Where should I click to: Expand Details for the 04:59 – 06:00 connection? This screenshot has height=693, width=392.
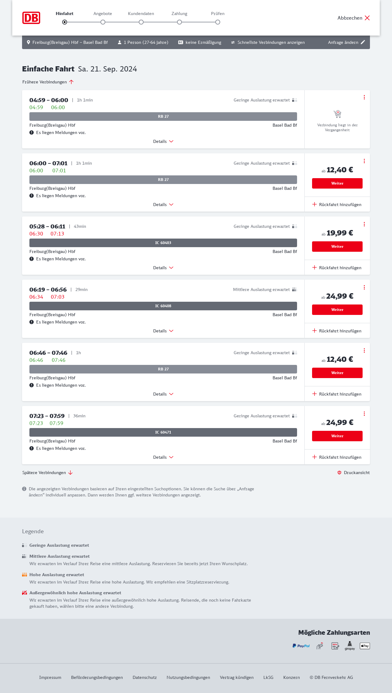coord(163,141)
